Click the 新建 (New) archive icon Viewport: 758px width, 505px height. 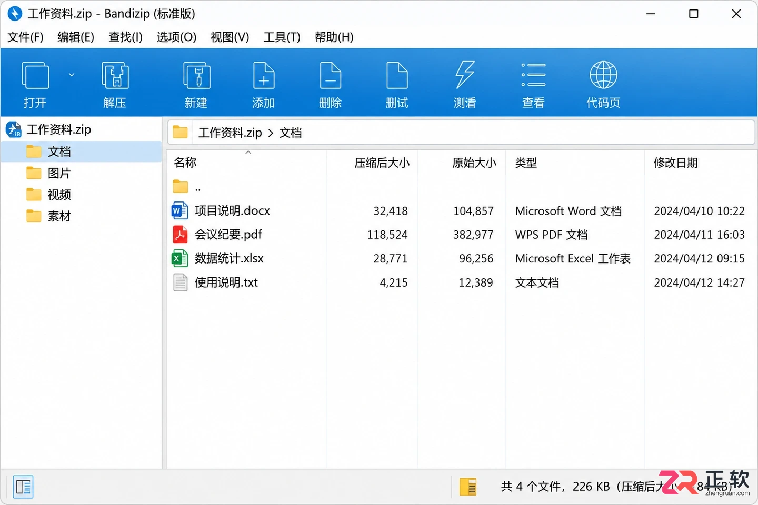[x=196, y=76]
